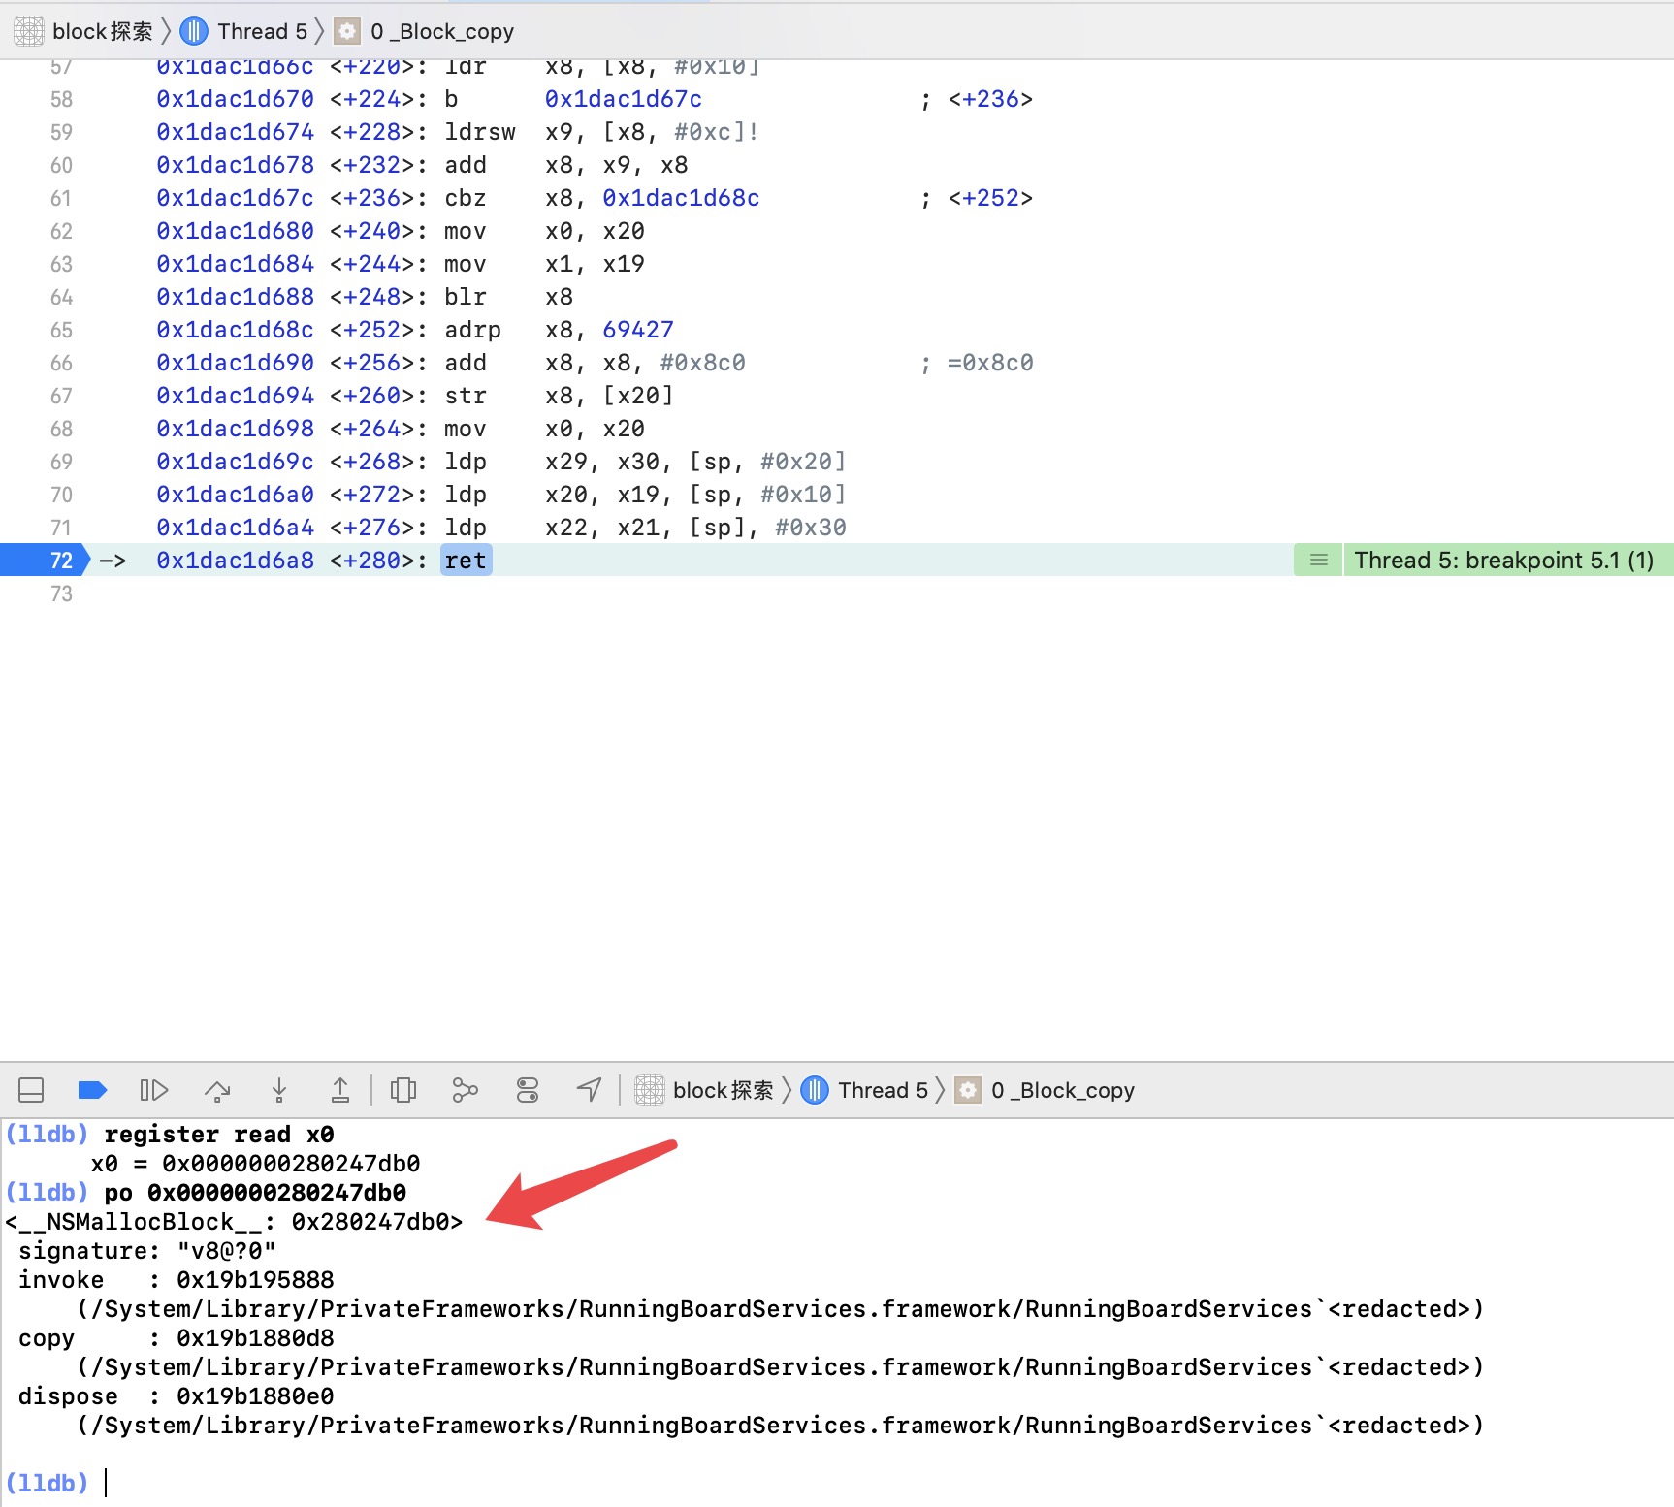This screenshot has height=1507, width=1674.
Task: Click the dispose address '0x19b1880e0'
Action: 255,1396
